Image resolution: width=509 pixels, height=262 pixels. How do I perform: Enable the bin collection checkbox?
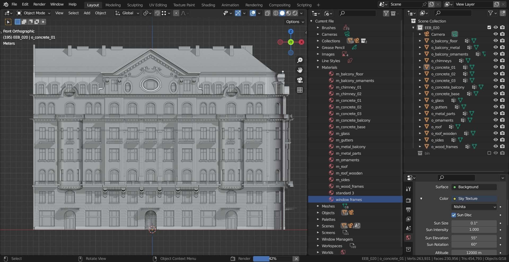click(489, 153)
